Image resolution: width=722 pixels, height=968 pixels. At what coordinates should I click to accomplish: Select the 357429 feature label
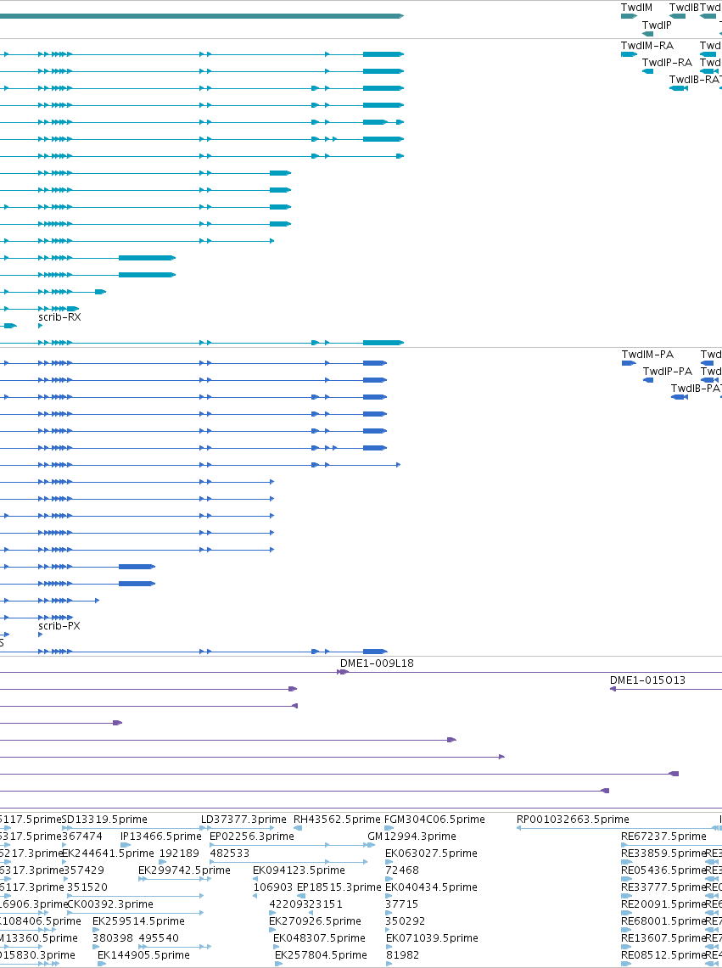pyautogui.click(x=83, y=870)
